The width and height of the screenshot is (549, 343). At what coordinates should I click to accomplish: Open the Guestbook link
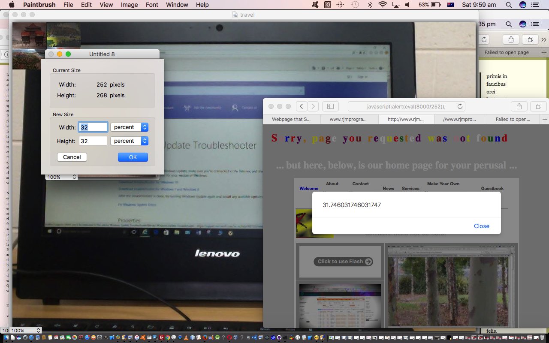492,189
